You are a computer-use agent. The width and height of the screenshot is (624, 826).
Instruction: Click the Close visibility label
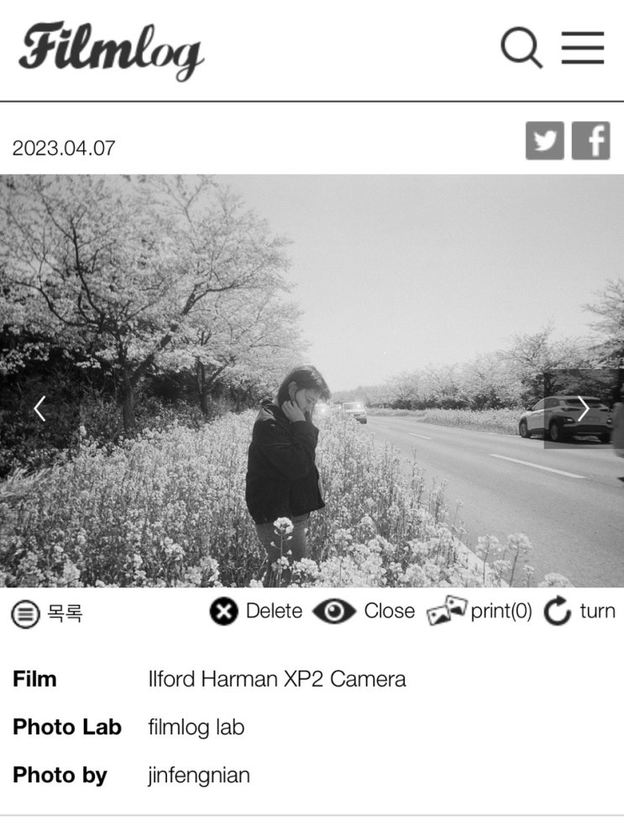tap(389, 611)
